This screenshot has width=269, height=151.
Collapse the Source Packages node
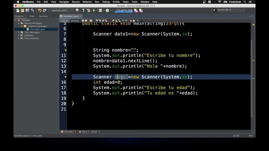coord(18,23)
